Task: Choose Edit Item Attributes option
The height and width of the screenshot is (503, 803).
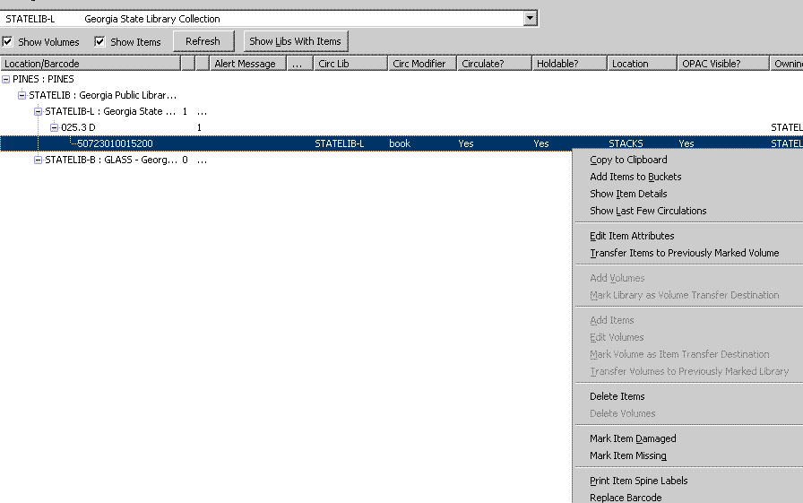Action: pos(632,236)
